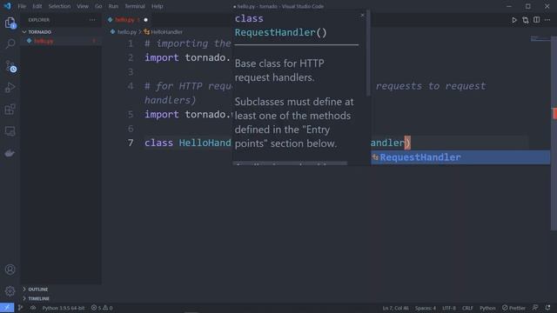Open the Manage gear icon
The width and height of the screenshot is (557, 313).
10,291
